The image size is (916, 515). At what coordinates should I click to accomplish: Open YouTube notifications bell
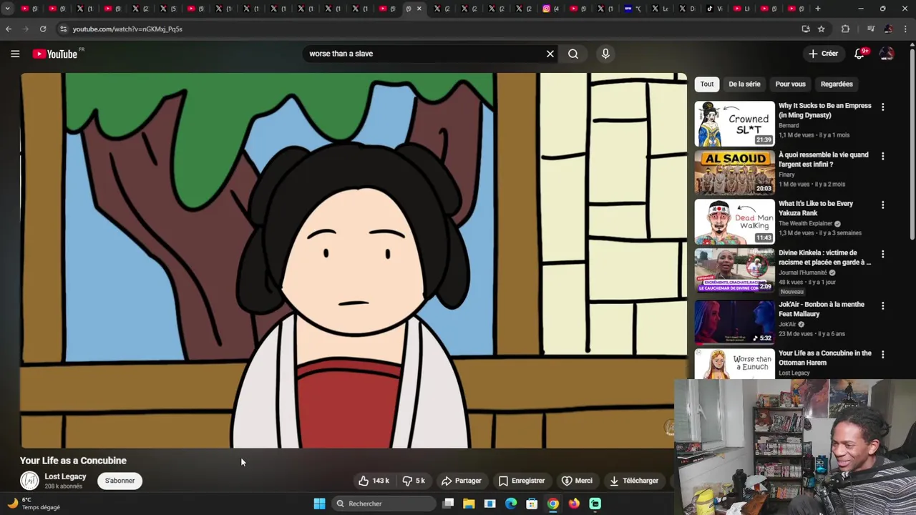click(x=859, y=54)
